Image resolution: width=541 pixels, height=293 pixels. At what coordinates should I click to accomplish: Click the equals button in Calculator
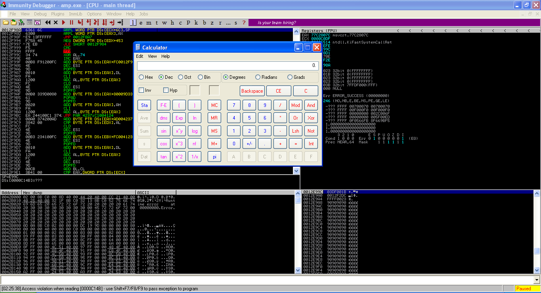[296, 144]
